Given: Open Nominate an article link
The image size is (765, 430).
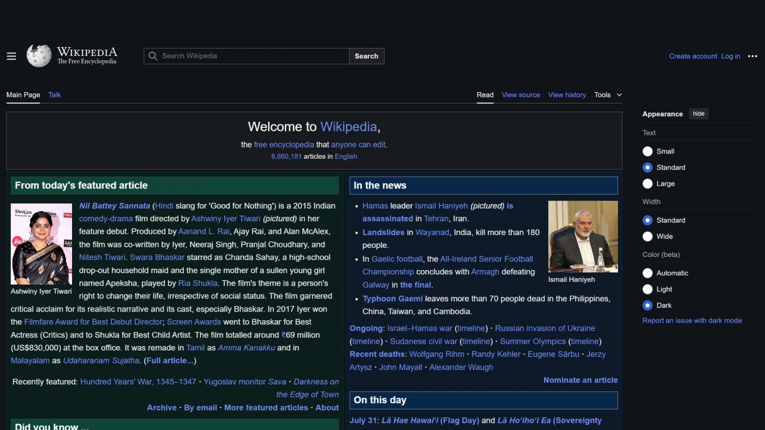Looking at the screenshot, I should click(580, 380).
